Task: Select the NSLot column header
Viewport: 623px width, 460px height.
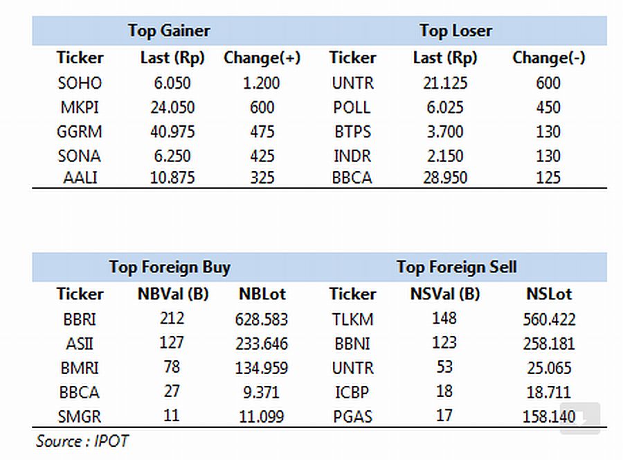Action: (549, 294)
